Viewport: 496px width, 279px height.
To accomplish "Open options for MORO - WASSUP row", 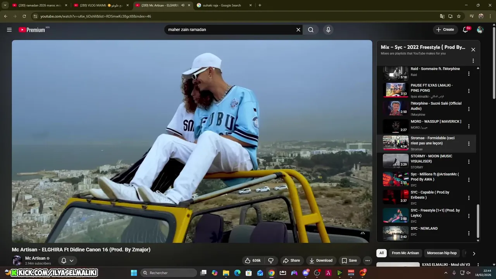I will point(468,126).
